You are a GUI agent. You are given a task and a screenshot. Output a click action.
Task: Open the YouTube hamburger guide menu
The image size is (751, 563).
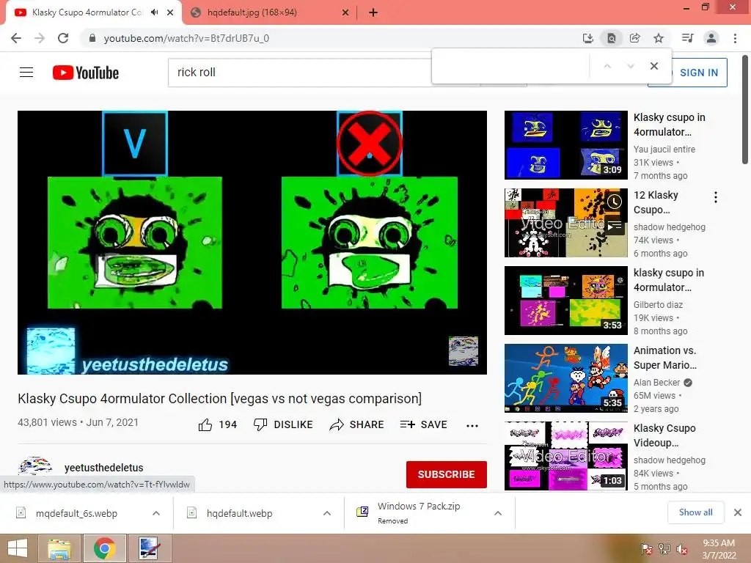point(26,73)
